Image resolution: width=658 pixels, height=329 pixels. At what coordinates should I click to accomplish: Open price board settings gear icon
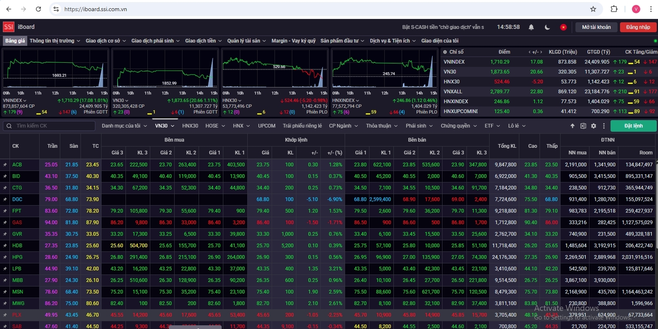coord(594,126)
